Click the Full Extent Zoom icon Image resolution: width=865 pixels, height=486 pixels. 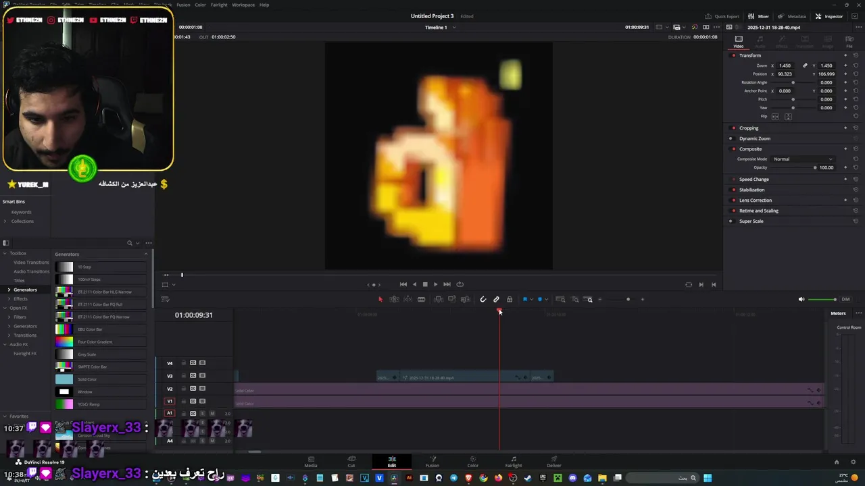coord(560,299)
